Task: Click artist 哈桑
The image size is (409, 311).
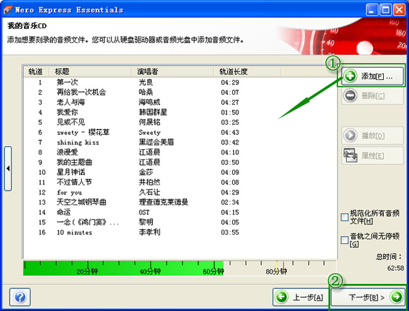Action: point(146,93)
